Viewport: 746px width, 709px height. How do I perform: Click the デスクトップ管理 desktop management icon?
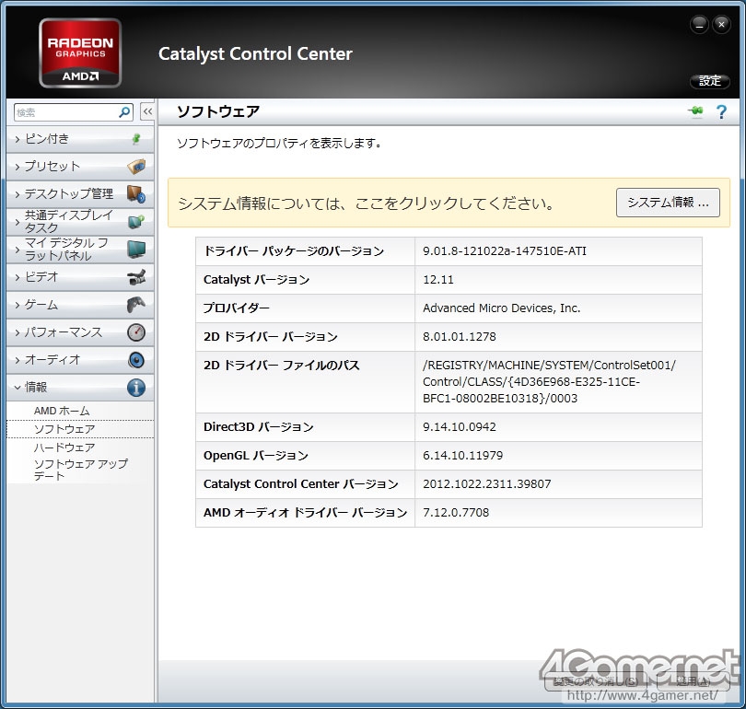coord(136,194)
